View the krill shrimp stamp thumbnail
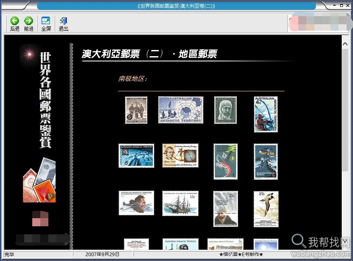This screenshot has height=261, width=353. click(226, 162)
